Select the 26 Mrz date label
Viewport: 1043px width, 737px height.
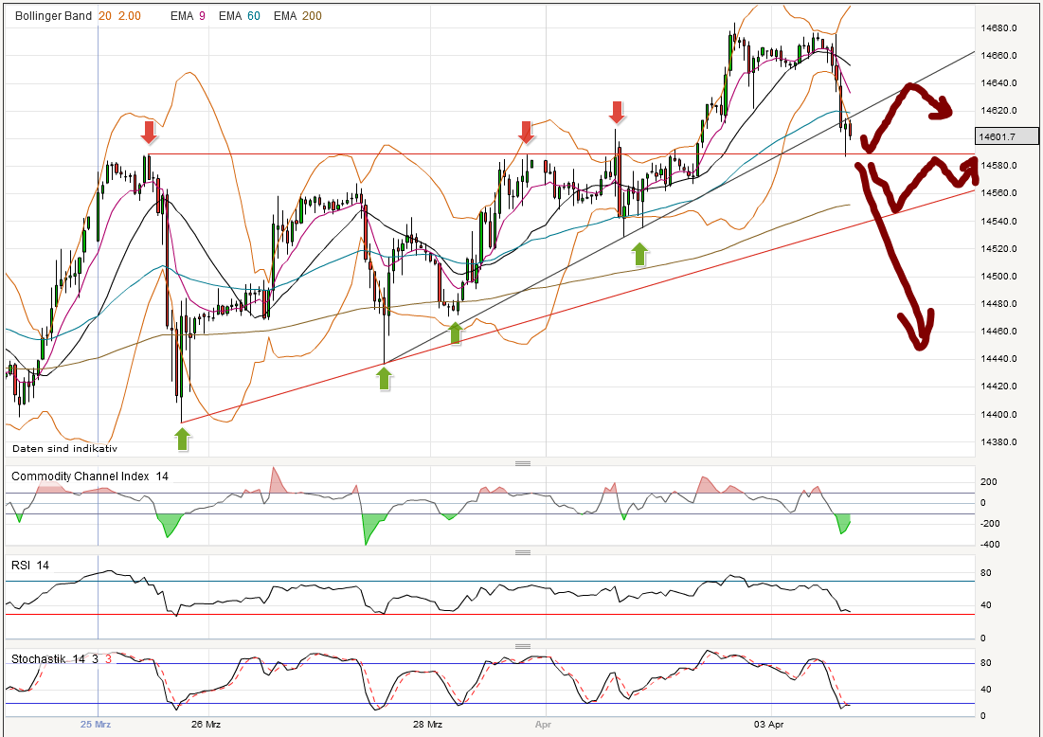(x=206, y=725)
